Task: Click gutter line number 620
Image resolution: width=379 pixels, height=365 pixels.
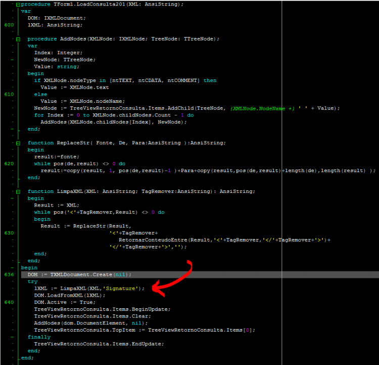Action: tap(9, 164)
